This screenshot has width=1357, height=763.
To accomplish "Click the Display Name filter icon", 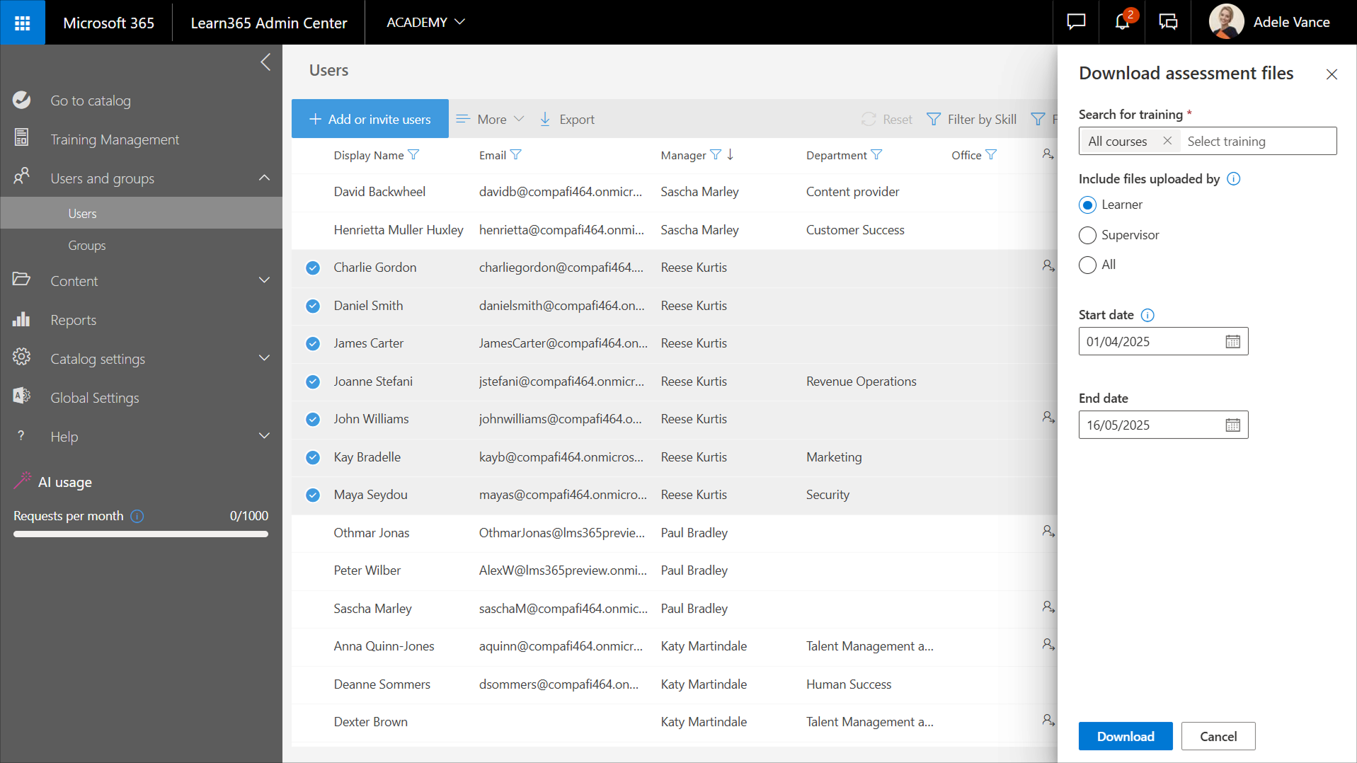I will point(414,155).
